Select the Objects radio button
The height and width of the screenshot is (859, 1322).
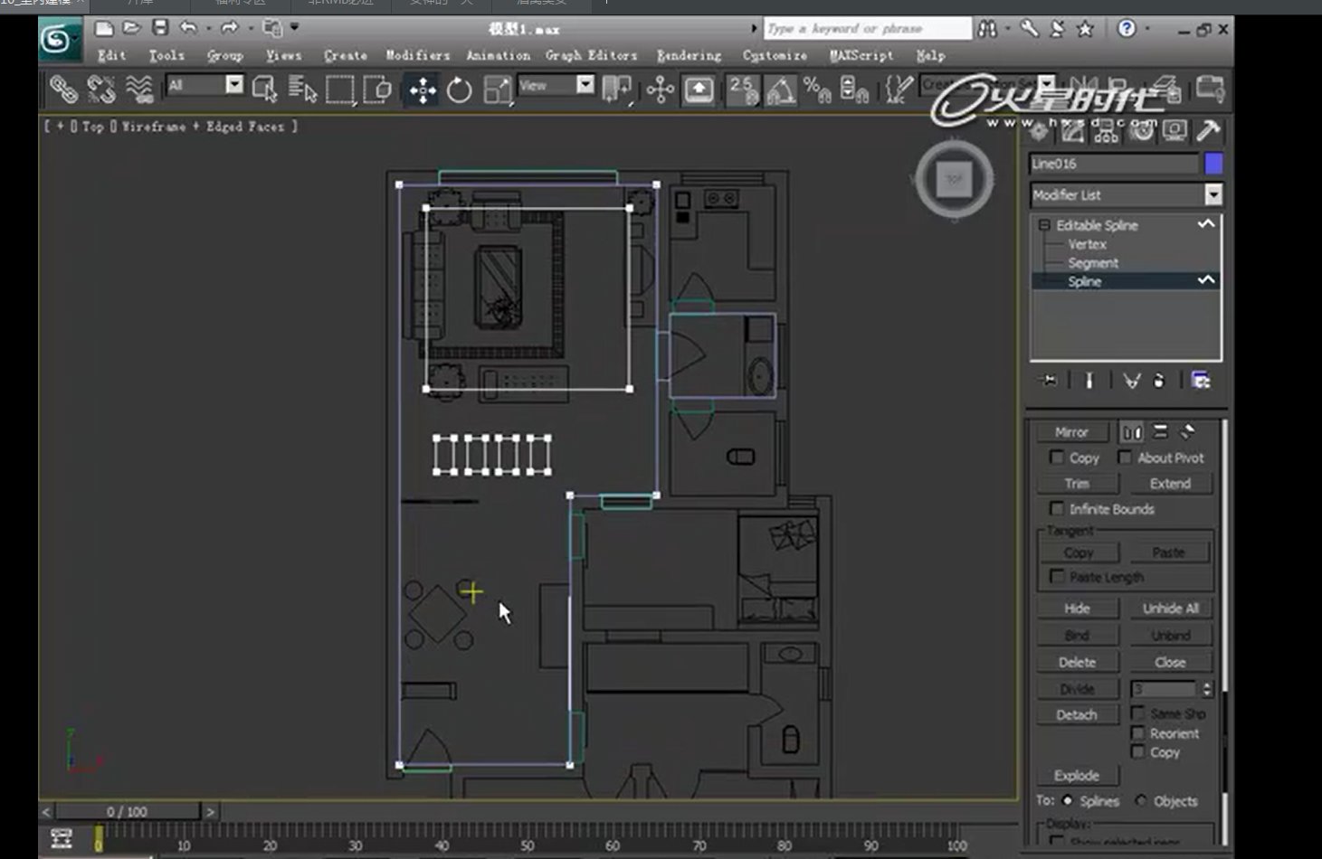(1141, 800)
